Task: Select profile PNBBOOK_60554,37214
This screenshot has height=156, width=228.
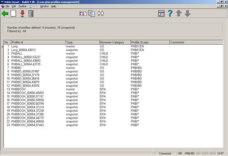Action: pyautogui.click(x=113, y=107)
